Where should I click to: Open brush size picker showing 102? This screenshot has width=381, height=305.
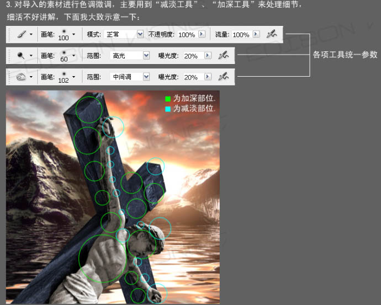coord(73,77)
